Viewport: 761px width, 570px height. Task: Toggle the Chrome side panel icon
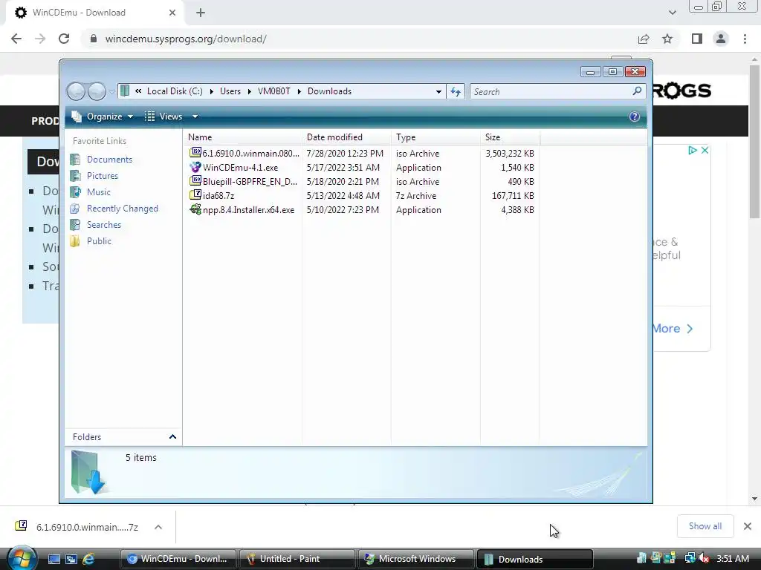[697, 39]
